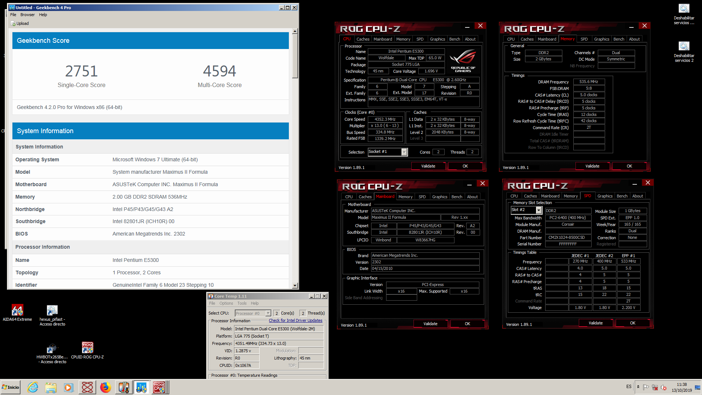Viewport: 702px width, 395px height.
Task: Open Geekbench Browser menu
Action: click(x=27, y=15)
